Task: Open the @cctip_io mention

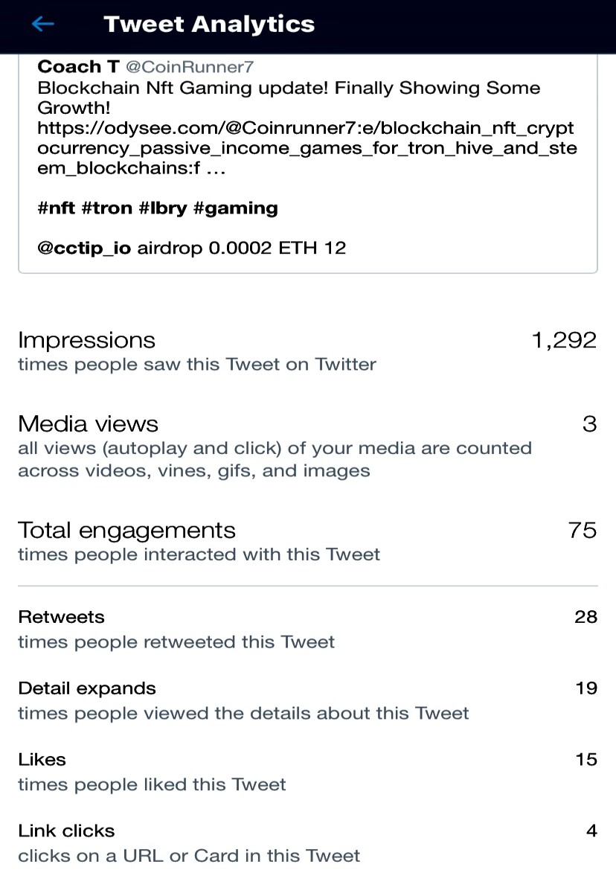Action: (84, 248)
